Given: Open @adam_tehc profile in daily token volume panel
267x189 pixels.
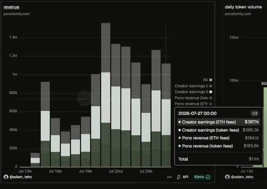Looking at the screenshot, I should pyautogui.click(x=242, y=177).
